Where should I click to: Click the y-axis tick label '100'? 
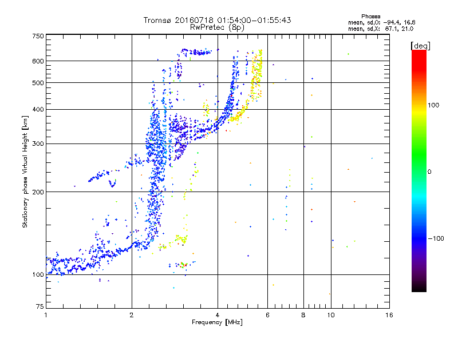tap(38, 274)
